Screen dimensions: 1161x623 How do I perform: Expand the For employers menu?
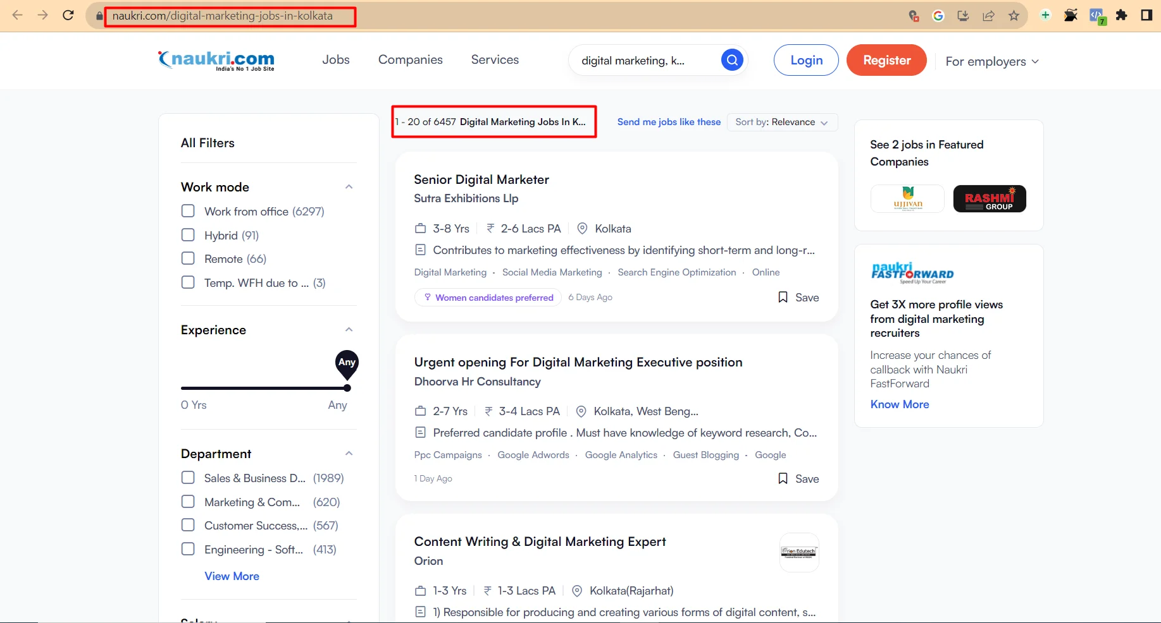pyautogui.click(x=992, y=61)
